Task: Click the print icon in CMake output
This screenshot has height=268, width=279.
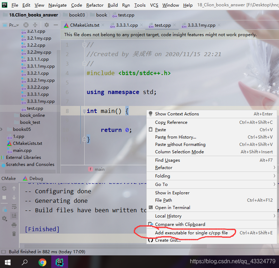Action: 14,225
